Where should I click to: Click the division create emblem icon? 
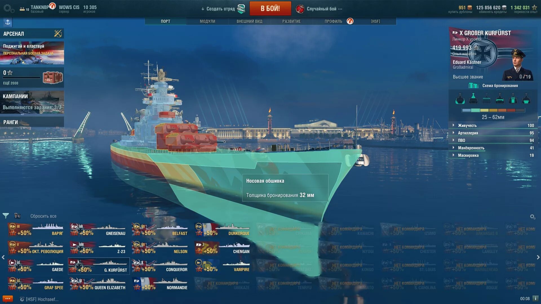[241, 9]
